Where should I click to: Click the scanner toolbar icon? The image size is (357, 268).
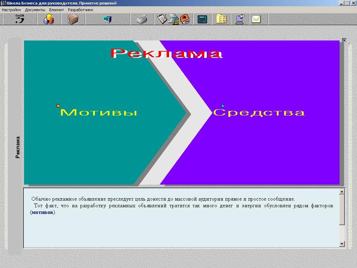tap(174, 19)
